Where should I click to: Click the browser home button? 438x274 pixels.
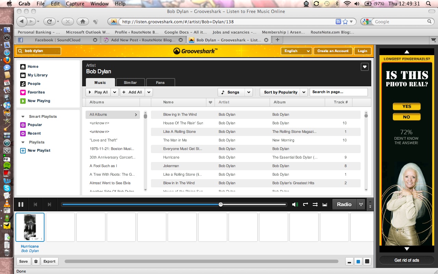click(82, 22)
